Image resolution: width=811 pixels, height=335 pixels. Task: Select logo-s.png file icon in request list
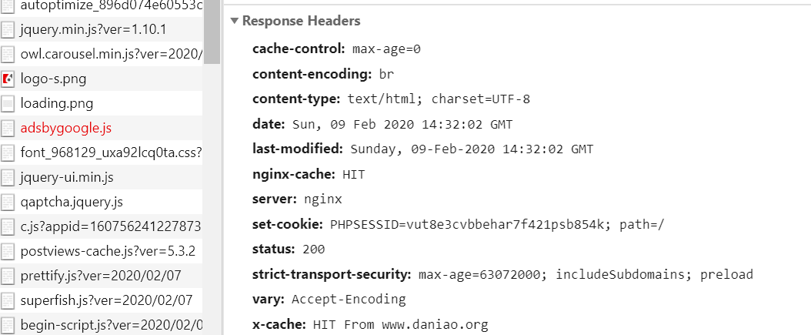[x=8, y=79]
